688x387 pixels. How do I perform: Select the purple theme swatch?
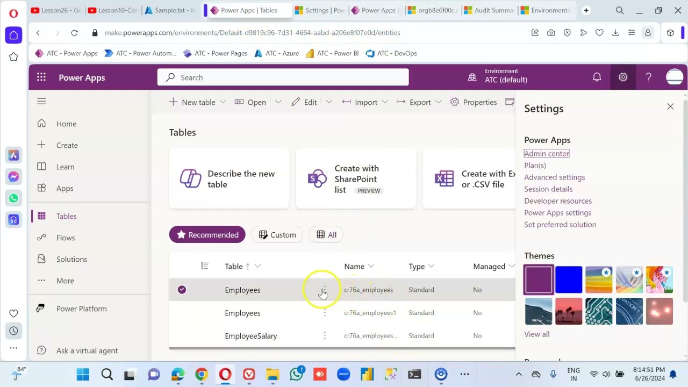pos(539,280)
